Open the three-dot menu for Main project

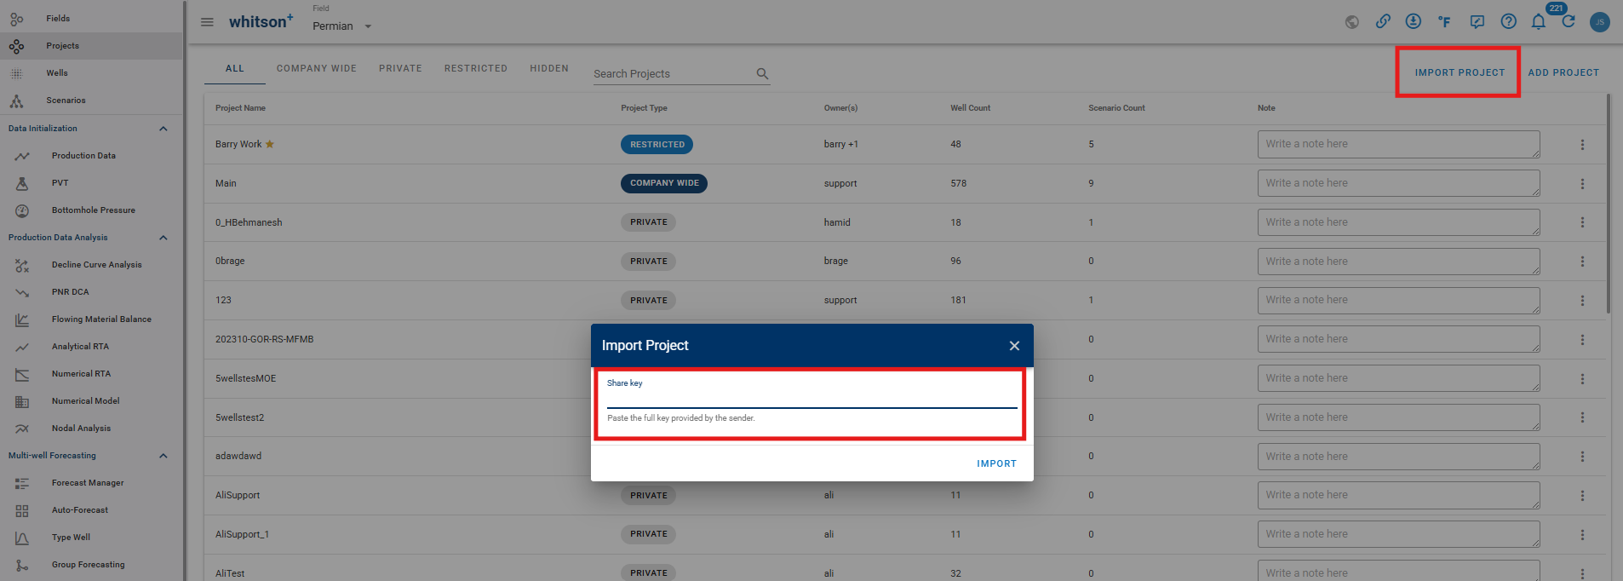click(x=1582, y=184)
